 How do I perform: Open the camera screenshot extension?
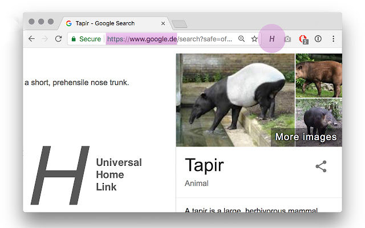coord(287,39)
